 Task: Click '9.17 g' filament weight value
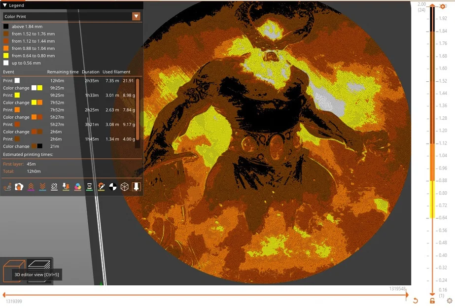tap(129, 124)
